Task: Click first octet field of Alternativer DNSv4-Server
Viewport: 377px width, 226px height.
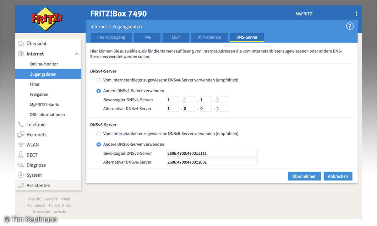Action: click(172, 109)
